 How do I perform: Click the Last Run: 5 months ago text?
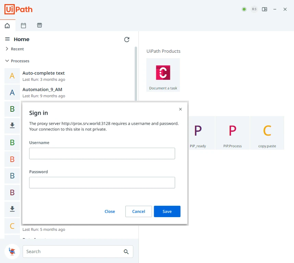point(44,229)
